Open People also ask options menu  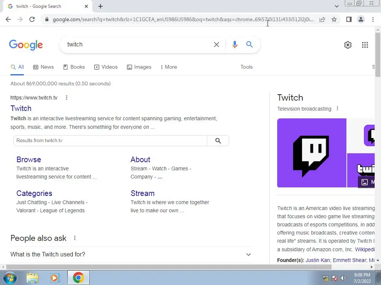click(74, 238)
